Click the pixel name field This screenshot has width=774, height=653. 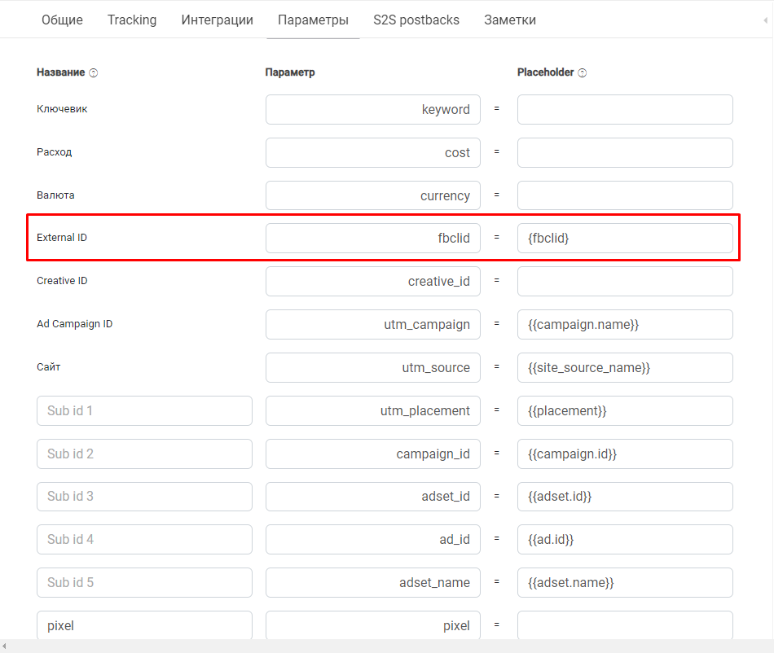click(145, 625)
